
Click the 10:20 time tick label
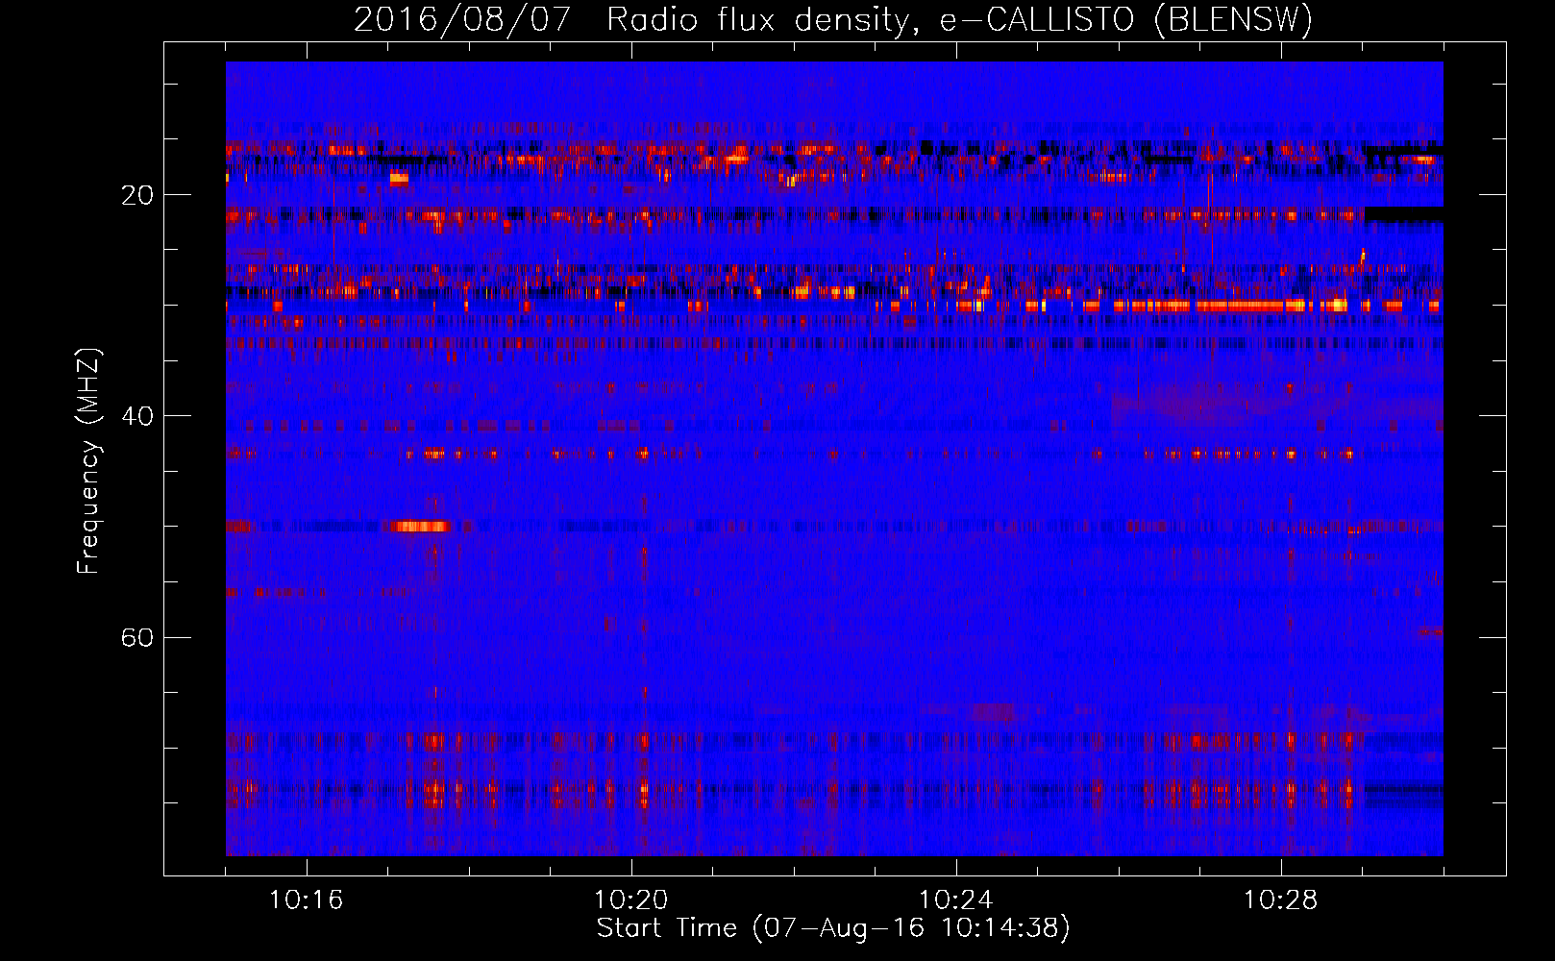pyautogui.click(x=630, y=900)
